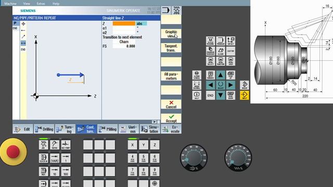Image resolution: width=333 pixels, height=187 pixels.
Task: Open the Help menu
Action: (x=56, y=4)
